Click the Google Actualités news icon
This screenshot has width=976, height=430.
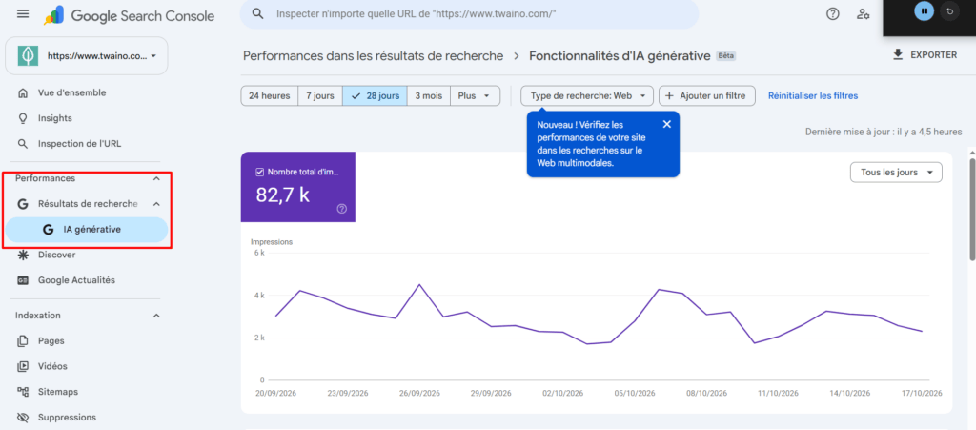point(23,280)
